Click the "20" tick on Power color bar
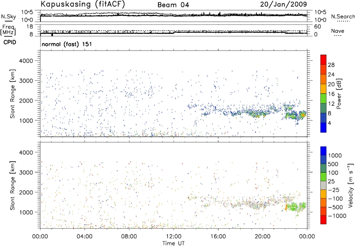Screen dimensions: 355x246 tap(331, 84)
